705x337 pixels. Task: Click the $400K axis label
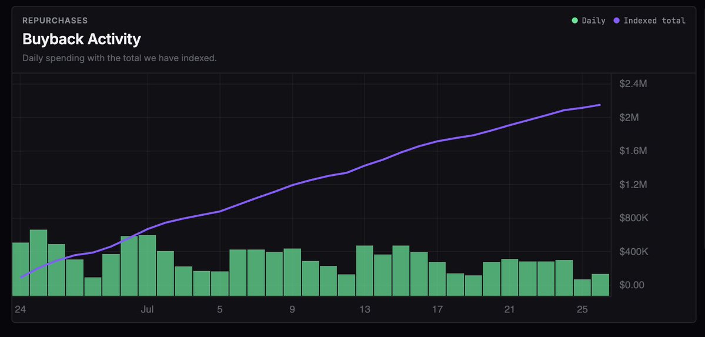coord(633,252)
